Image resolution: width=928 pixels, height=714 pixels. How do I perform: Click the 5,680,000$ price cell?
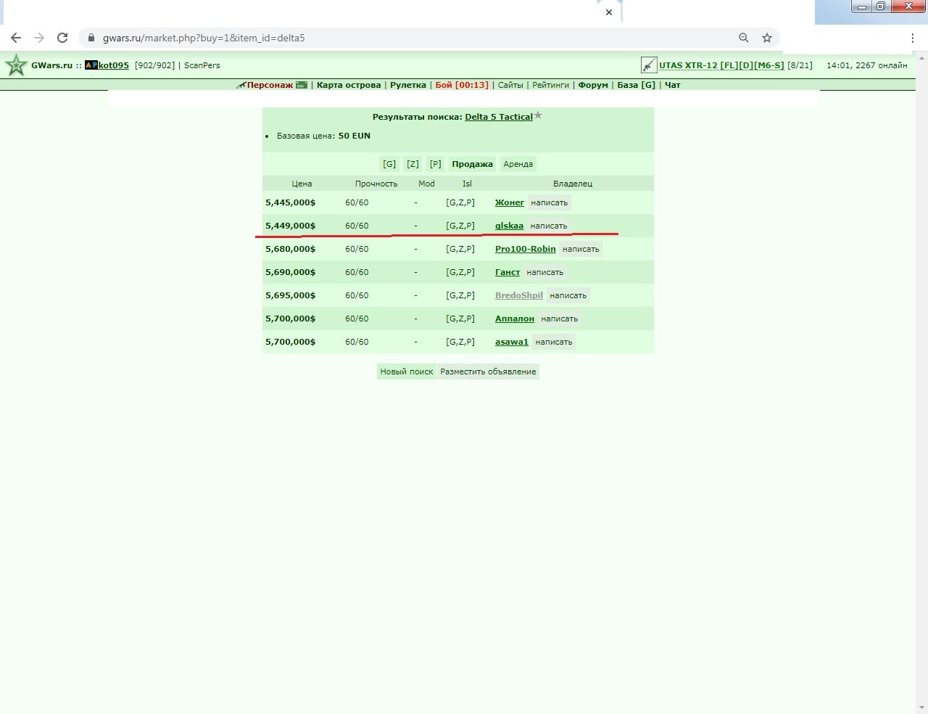tap(290, 249)
